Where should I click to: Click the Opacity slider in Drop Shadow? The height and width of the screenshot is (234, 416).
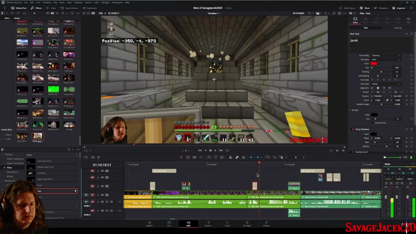coord(381,146)
